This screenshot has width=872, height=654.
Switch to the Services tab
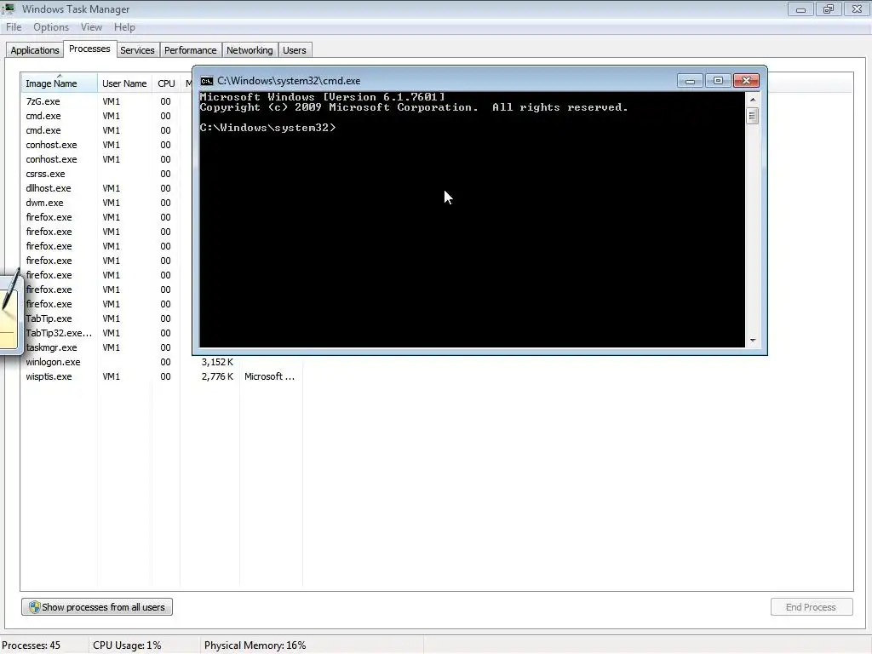point(137,50)
